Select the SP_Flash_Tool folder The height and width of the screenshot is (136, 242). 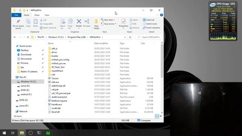[x=58, y=67]
